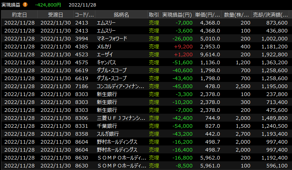This screenshot has width=292, height=170.
Task: Click the マネーフォワード row name
Action: (112, 39)
